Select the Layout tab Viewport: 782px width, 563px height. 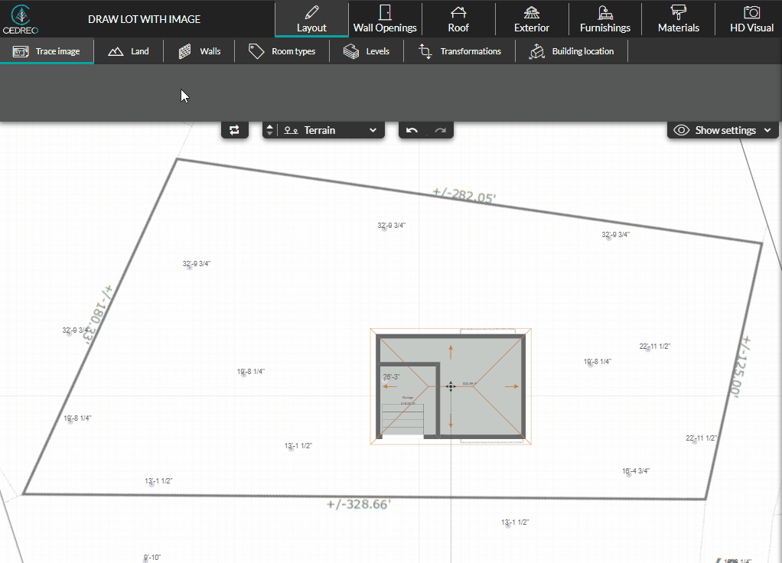click(311, 19)
